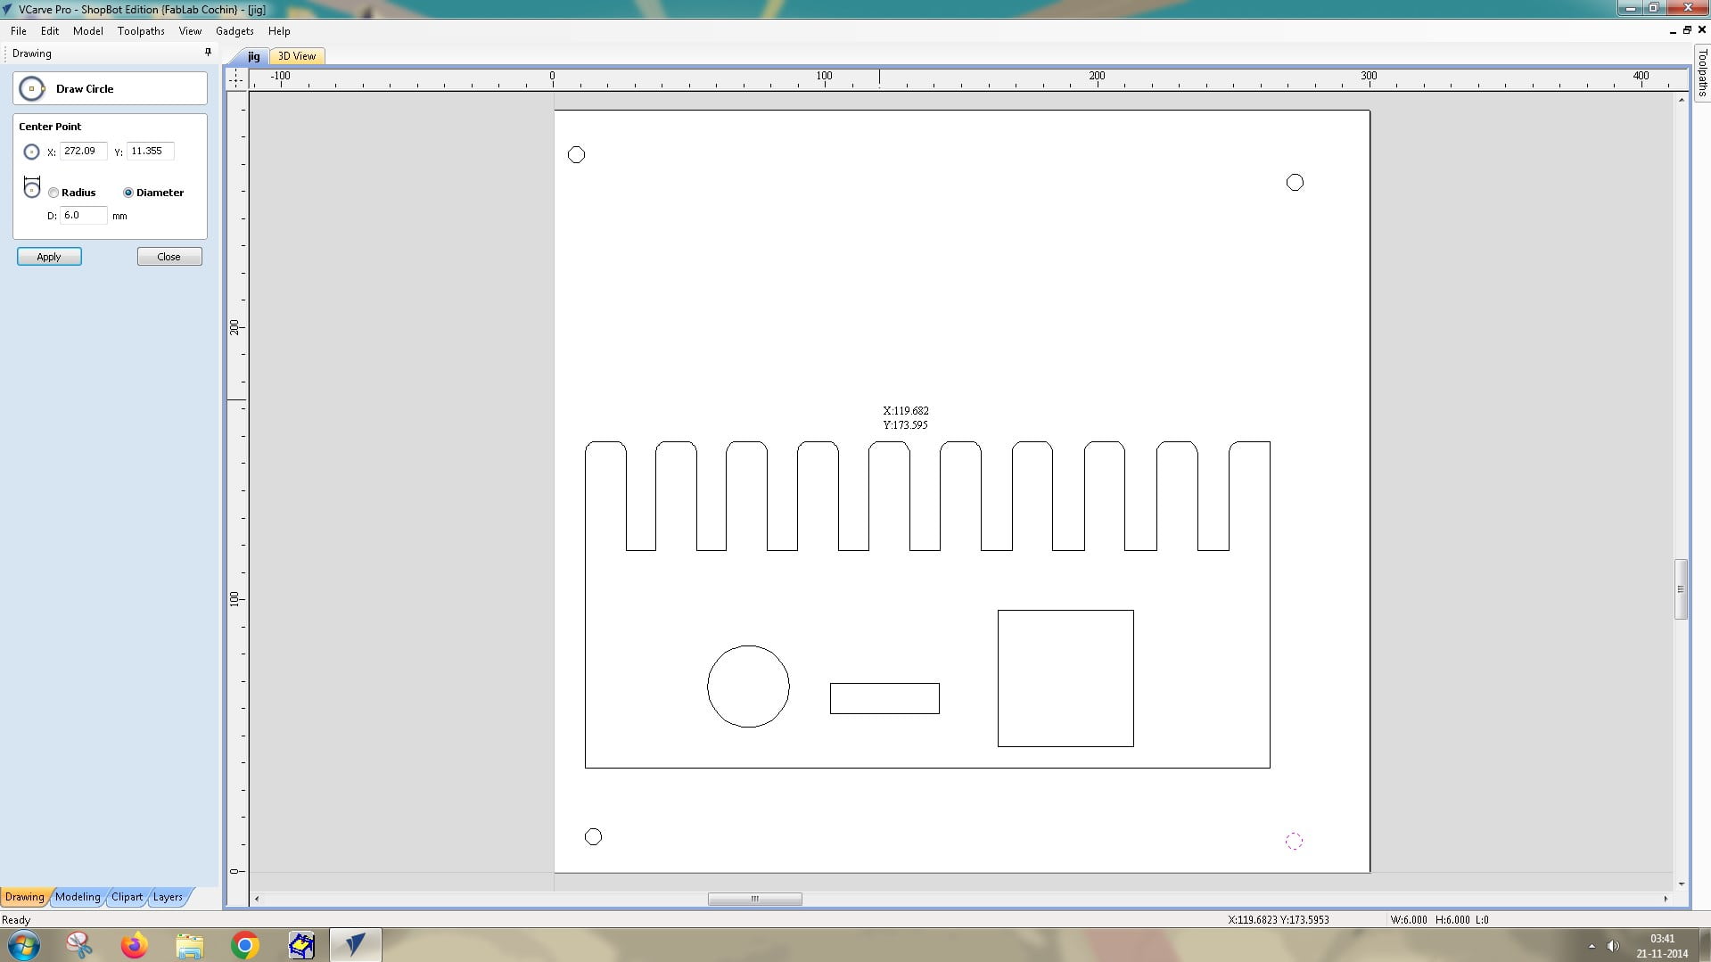Switch to the Clipart tab

coord(128,897)
